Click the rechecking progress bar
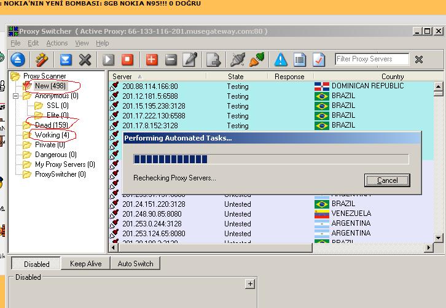The width and height of the screenshot is (446, 308). click(271, 159)
